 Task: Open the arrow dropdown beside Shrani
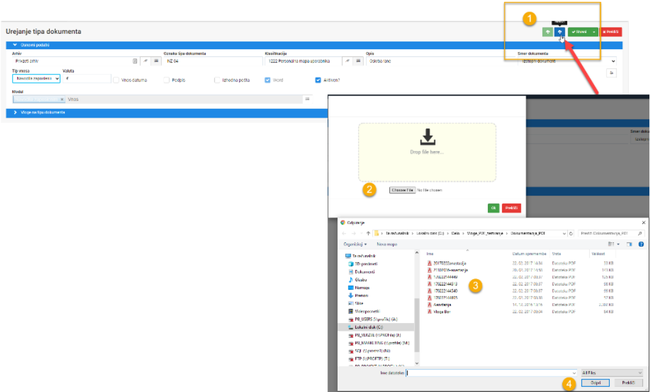tap(594, 32)
